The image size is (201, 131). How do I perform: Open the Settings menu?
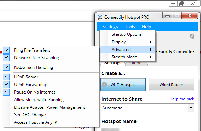click(110, 27)
